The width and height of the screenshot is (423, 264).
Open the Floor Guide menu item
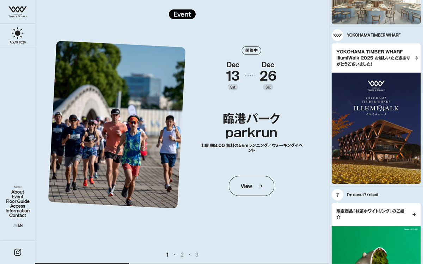[18, 201]
